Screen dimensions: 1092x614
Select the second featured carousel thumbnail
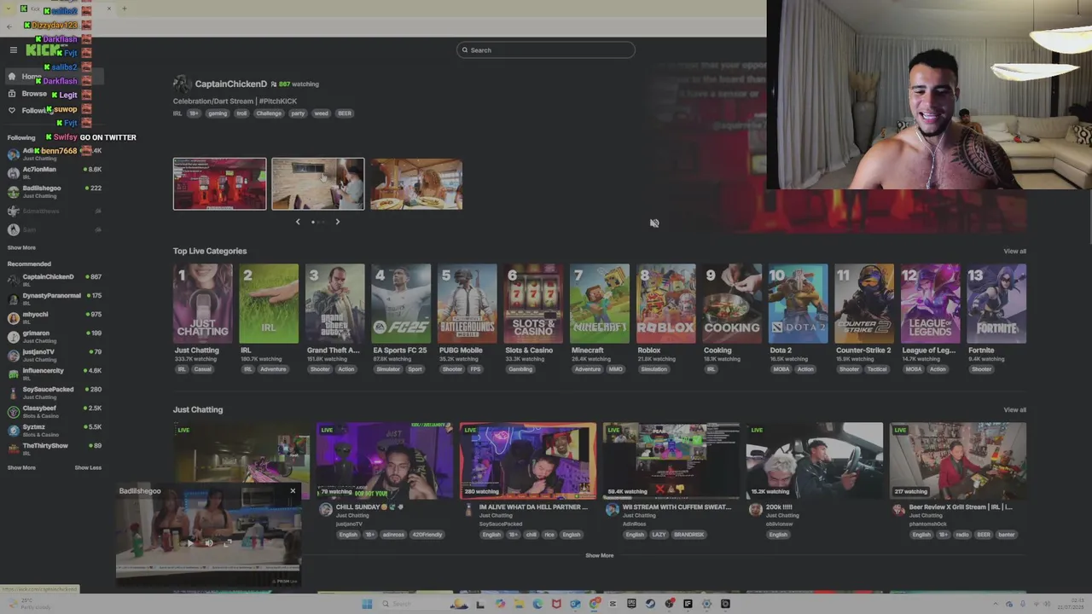[318, 183]
